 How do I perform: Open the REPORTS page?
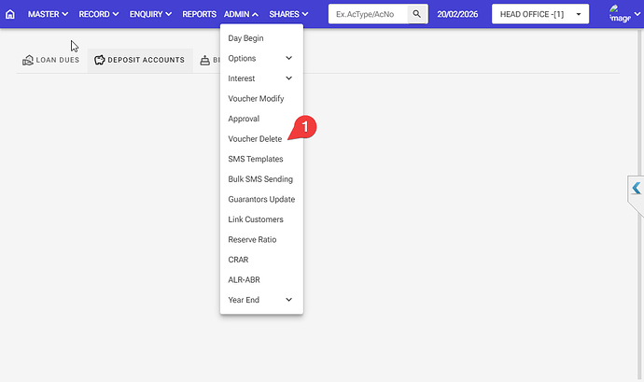coord(199,15)
